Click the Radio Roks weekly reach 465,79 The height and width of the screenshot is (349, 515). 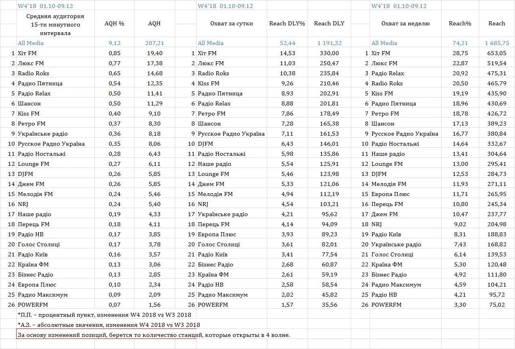(x=497, y=83)
